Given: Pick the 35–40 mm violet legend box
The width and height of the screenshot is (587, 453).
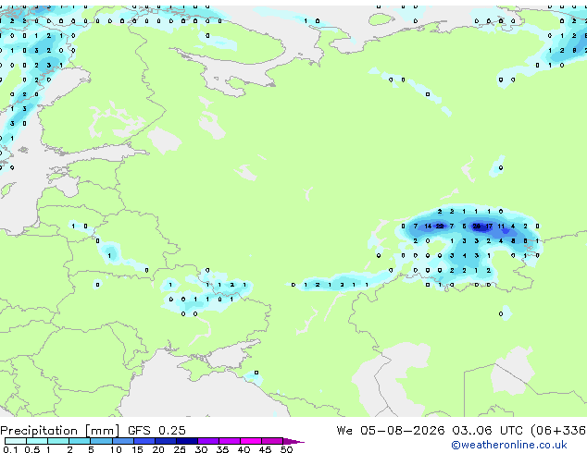Looking at the screenshot, I should tap(229, 441).
